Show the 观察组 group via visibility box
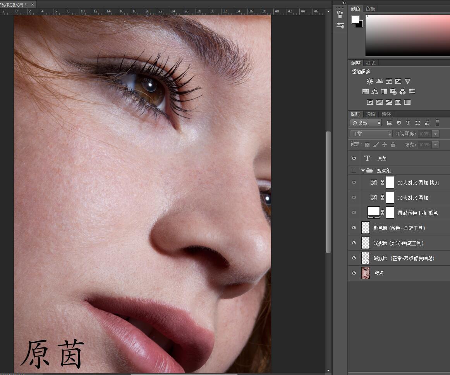Viewport: 450px width, 375px height. coord(354,170)
